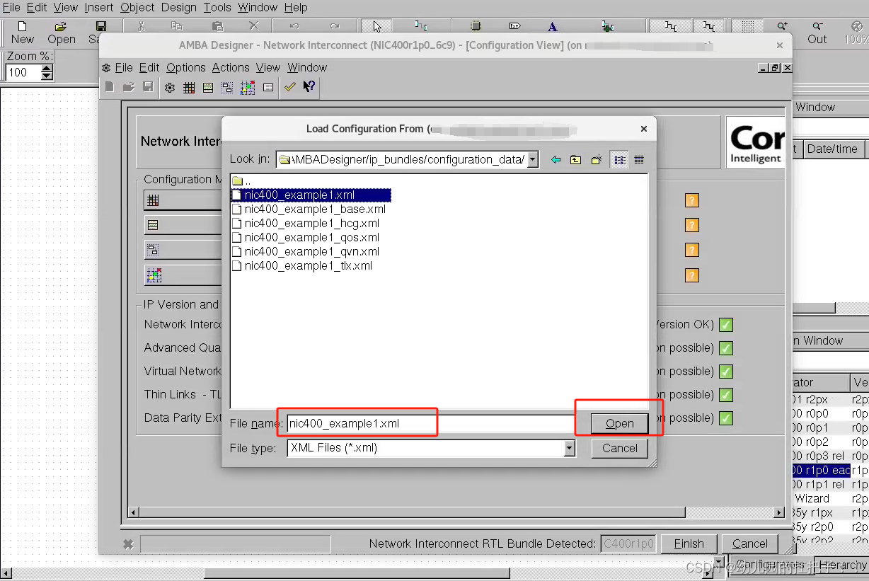Run the validation checkmark tool on the toolbar
This screenshot has width=869, height=581.
click(289, 87)
